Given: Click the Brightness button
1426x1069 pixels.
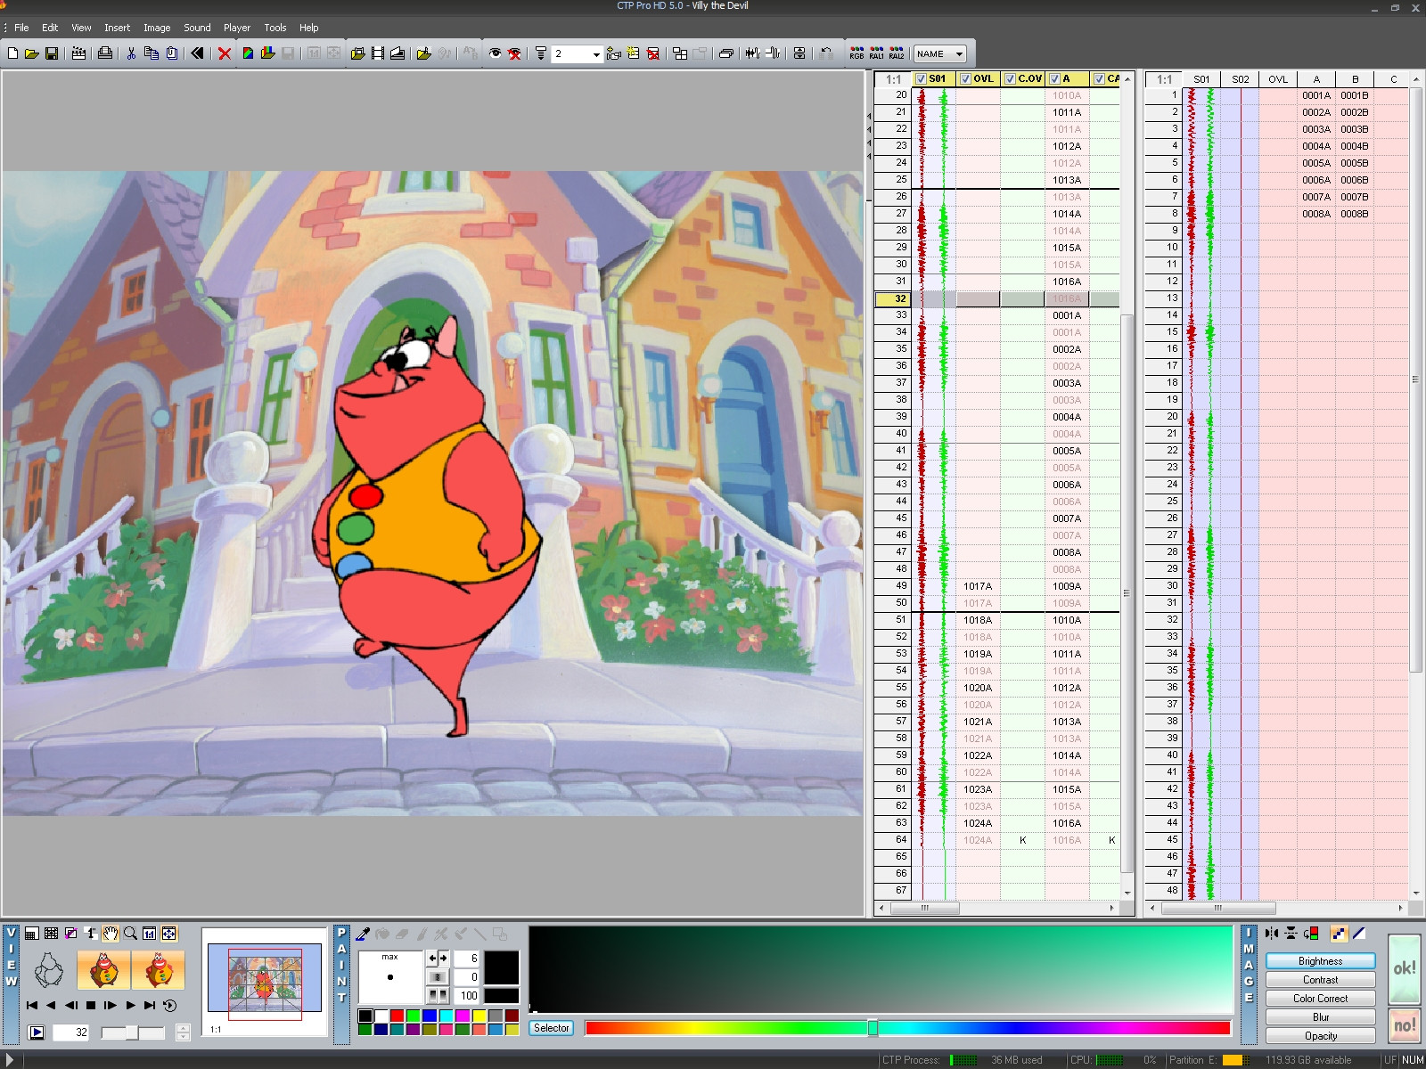Looking at the screenshot, I should pos(1320,961).
